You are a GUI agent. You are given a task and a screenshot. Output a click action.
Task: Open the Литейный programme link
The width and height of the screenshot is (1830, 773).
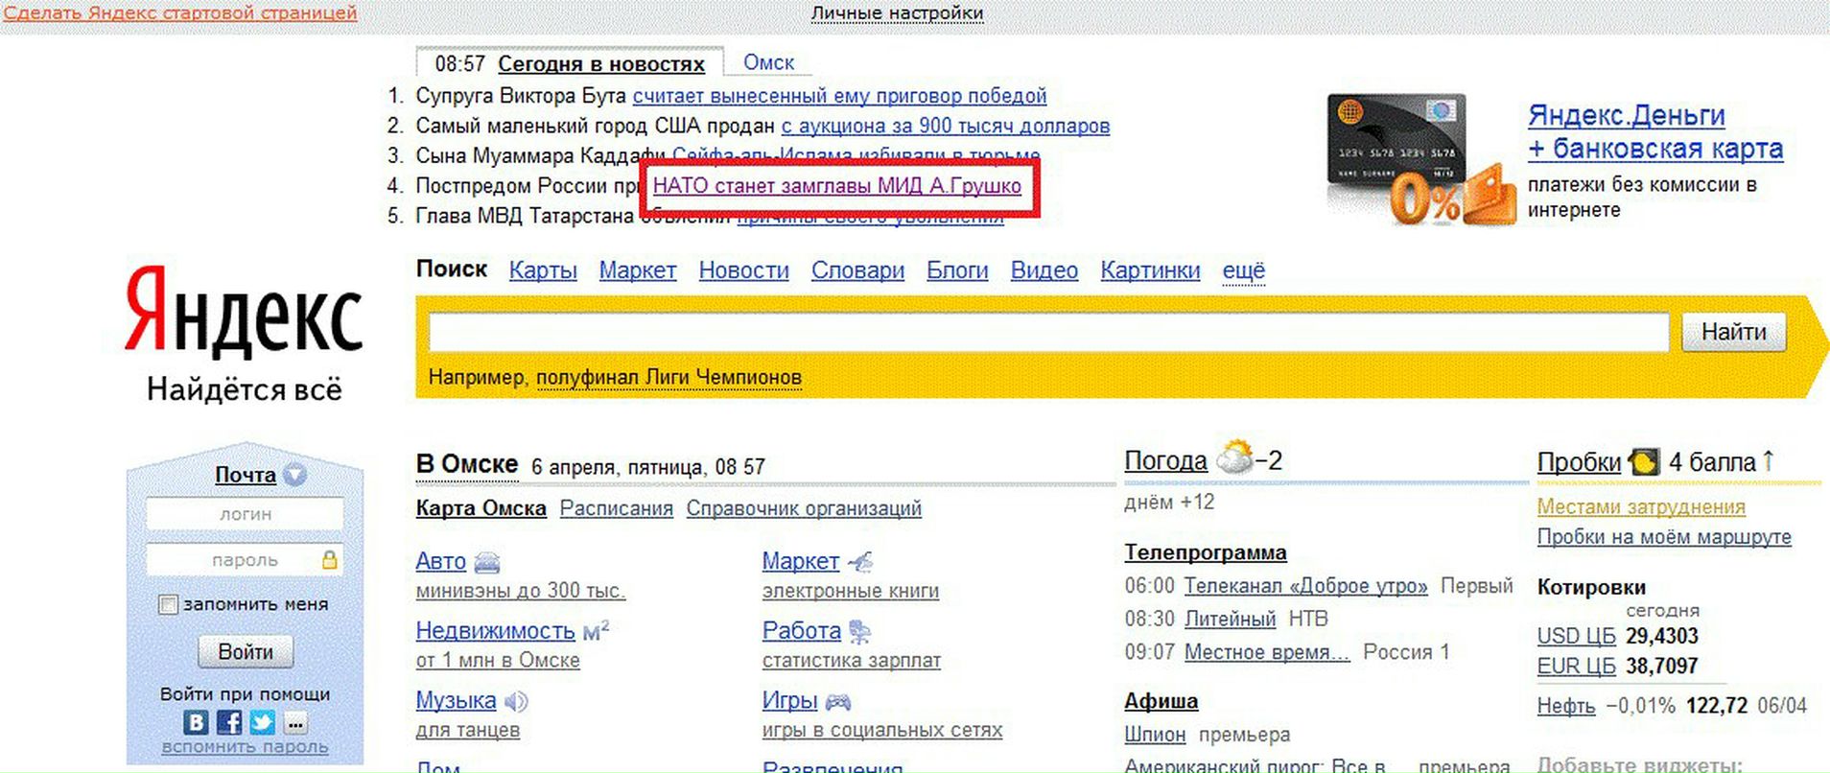coord(1230,620)
